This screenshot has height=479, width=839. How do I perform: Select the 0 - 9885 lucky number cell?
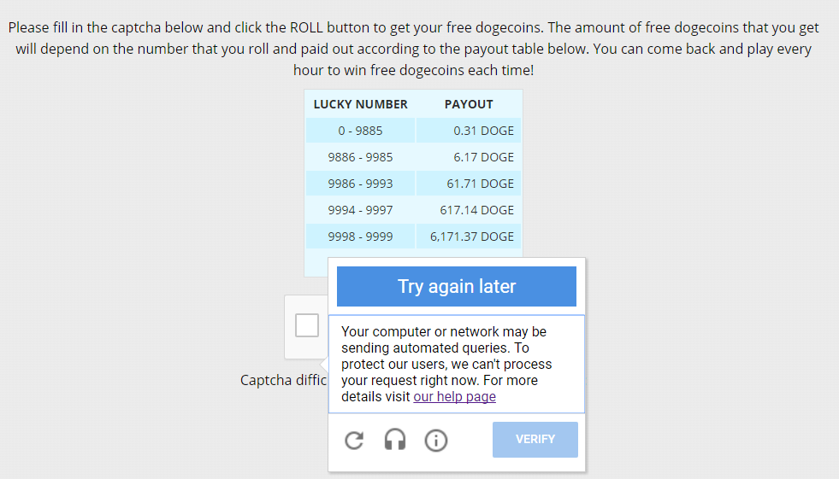pyautogui.click(x=361, y=131)
